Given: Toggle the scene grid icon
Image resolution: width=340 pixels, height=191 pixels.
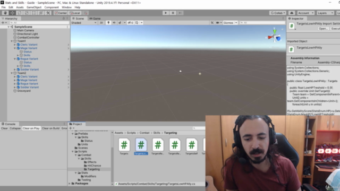Looking at the screenshot, I should coord(137,23).
